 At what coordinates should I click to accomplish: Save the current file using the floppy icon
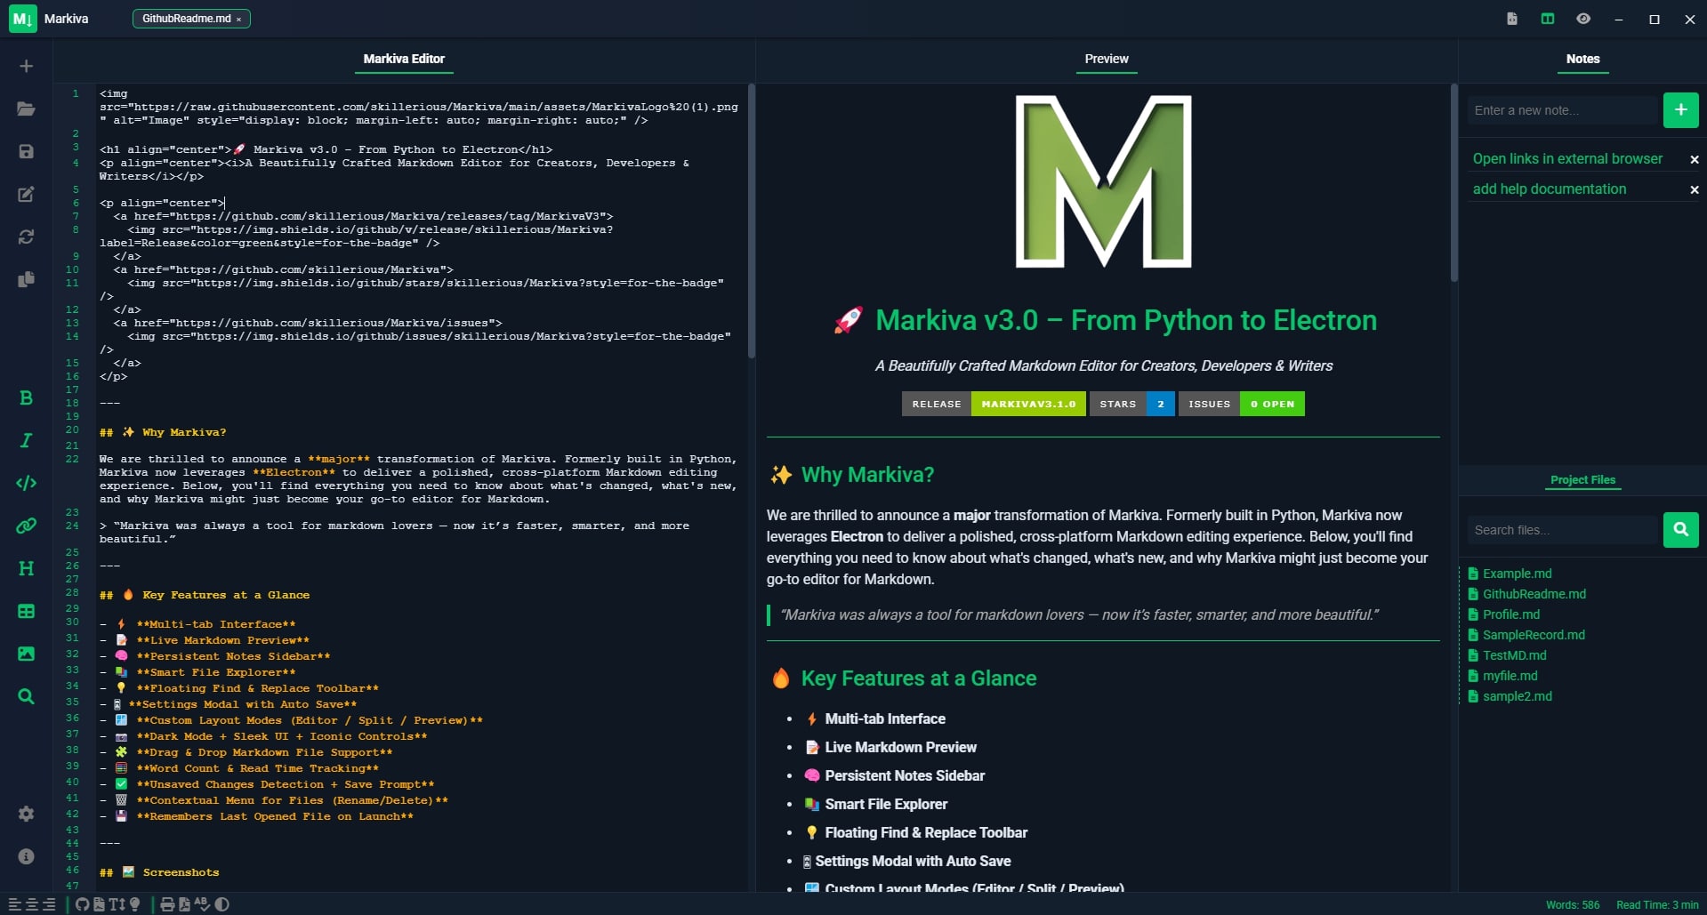click(26, 151)
